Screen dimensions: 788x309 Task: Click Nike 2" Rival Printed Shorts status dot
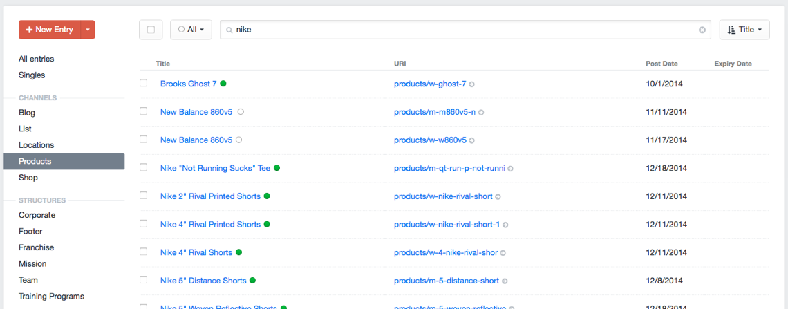click(267, 196)
